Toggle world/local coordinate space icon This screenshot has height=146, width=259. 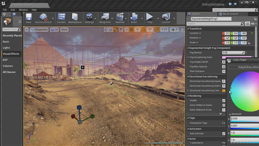(121, 29)
